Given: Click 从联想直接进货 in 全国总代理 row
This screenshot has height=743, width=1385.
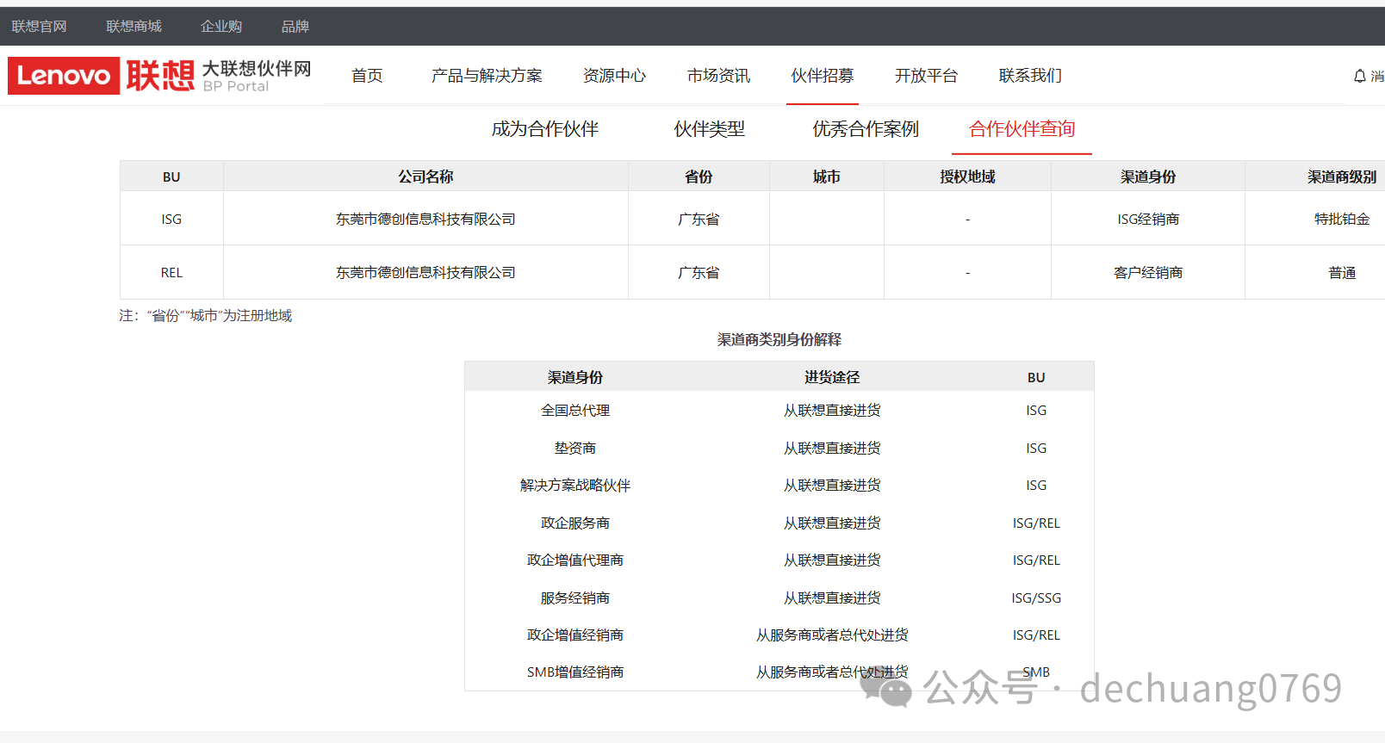Looking at the screenshot, I should 832,411.
